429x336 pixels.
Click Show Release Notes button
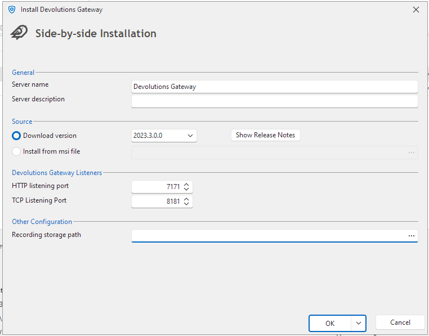click(x=265, y=135)
